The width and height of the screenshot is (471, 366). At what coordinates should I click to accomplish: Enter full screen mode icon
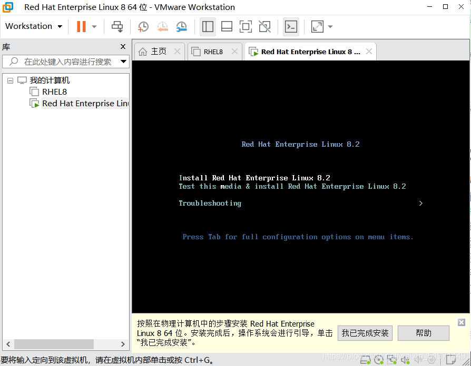click(x=246, y=27)
